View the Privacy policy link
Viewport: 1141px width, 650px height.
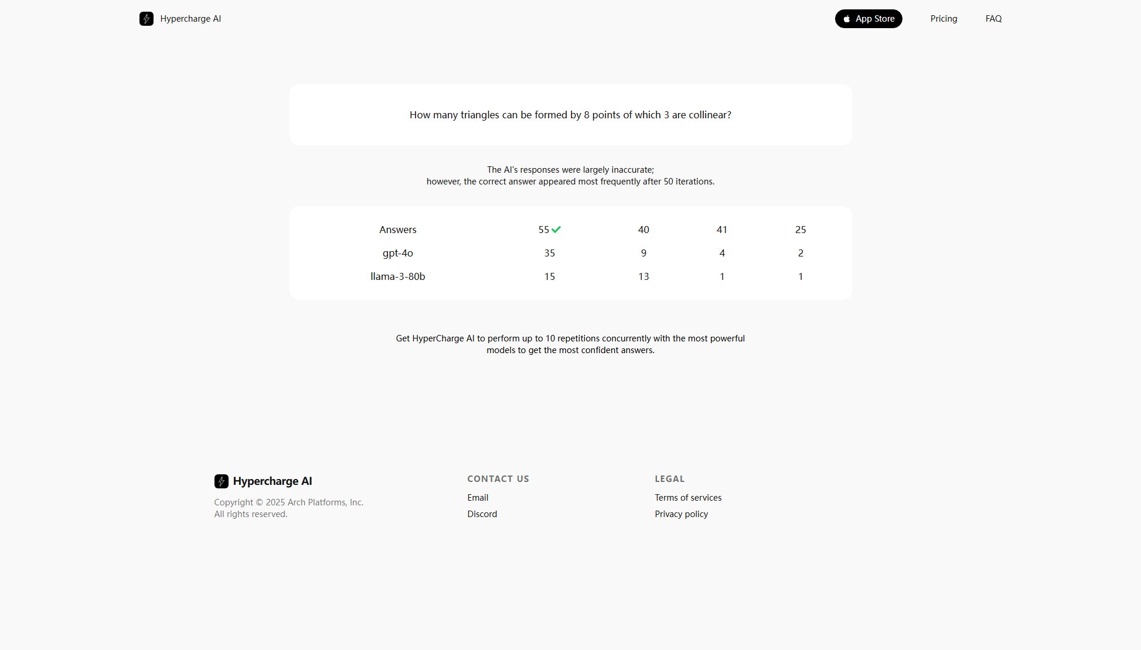pyautogui.click(x=681, y=514)
